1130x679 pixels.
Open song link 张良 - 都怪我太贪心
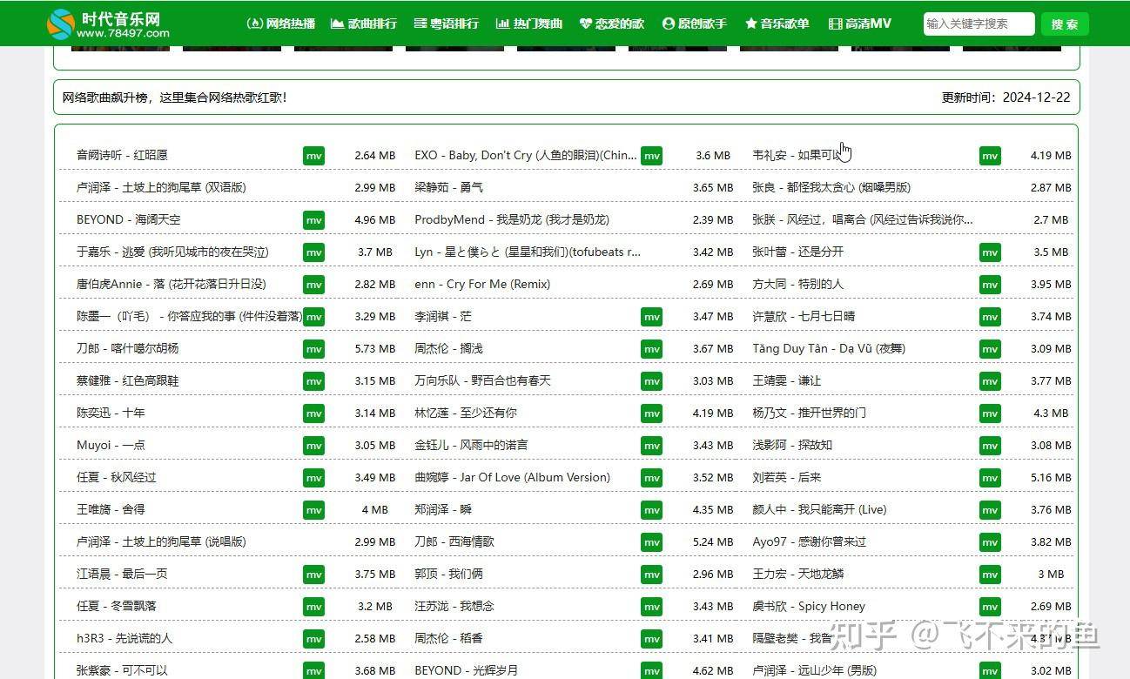pyautogui.click(x=831, y=187)
